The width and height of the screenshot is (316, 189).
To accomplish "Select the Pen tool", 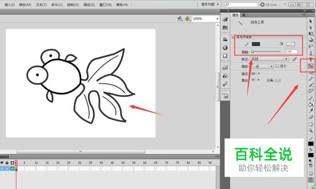I will (x=311, y=53).
